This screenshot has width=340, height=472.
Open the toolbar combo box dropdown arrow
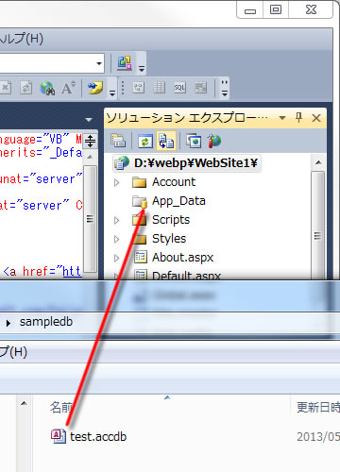[99, 63]
